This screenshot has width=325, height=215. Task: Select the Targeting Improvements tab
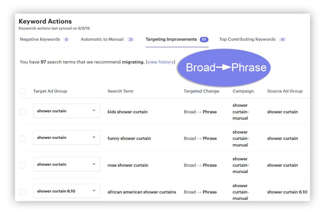[x=177, y=40]
